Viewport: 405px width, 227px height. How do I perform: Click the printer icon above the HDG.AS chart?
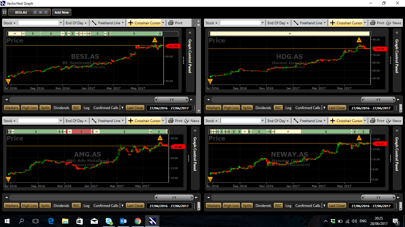pos(373,23)
